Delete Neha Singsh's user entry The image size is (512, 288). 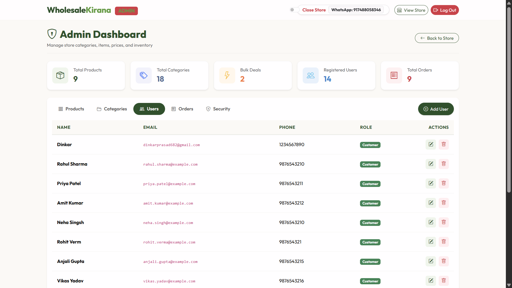click(x=444, y=222)
